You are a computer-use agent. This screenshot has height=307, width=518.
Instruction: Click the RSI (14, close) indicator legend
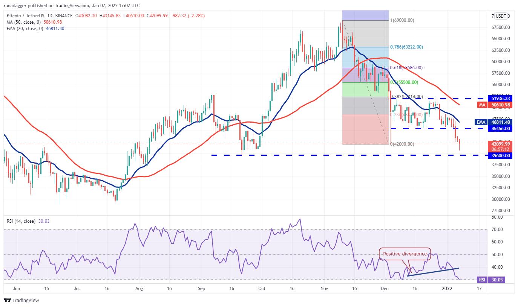click(21, 221)
